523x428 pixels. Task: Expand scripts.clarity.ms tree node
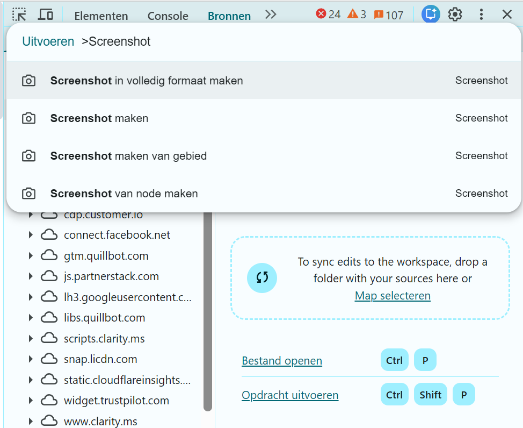point(31,338)
